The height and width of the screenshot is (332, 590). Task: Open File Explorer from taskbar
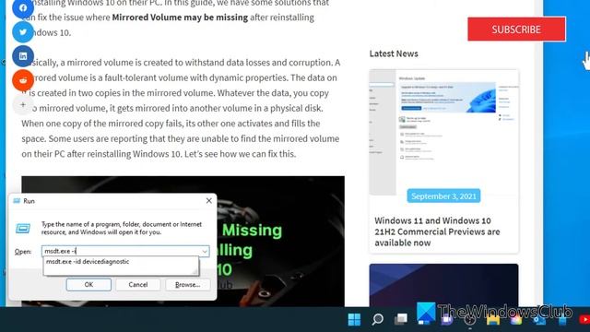(493, 320)
